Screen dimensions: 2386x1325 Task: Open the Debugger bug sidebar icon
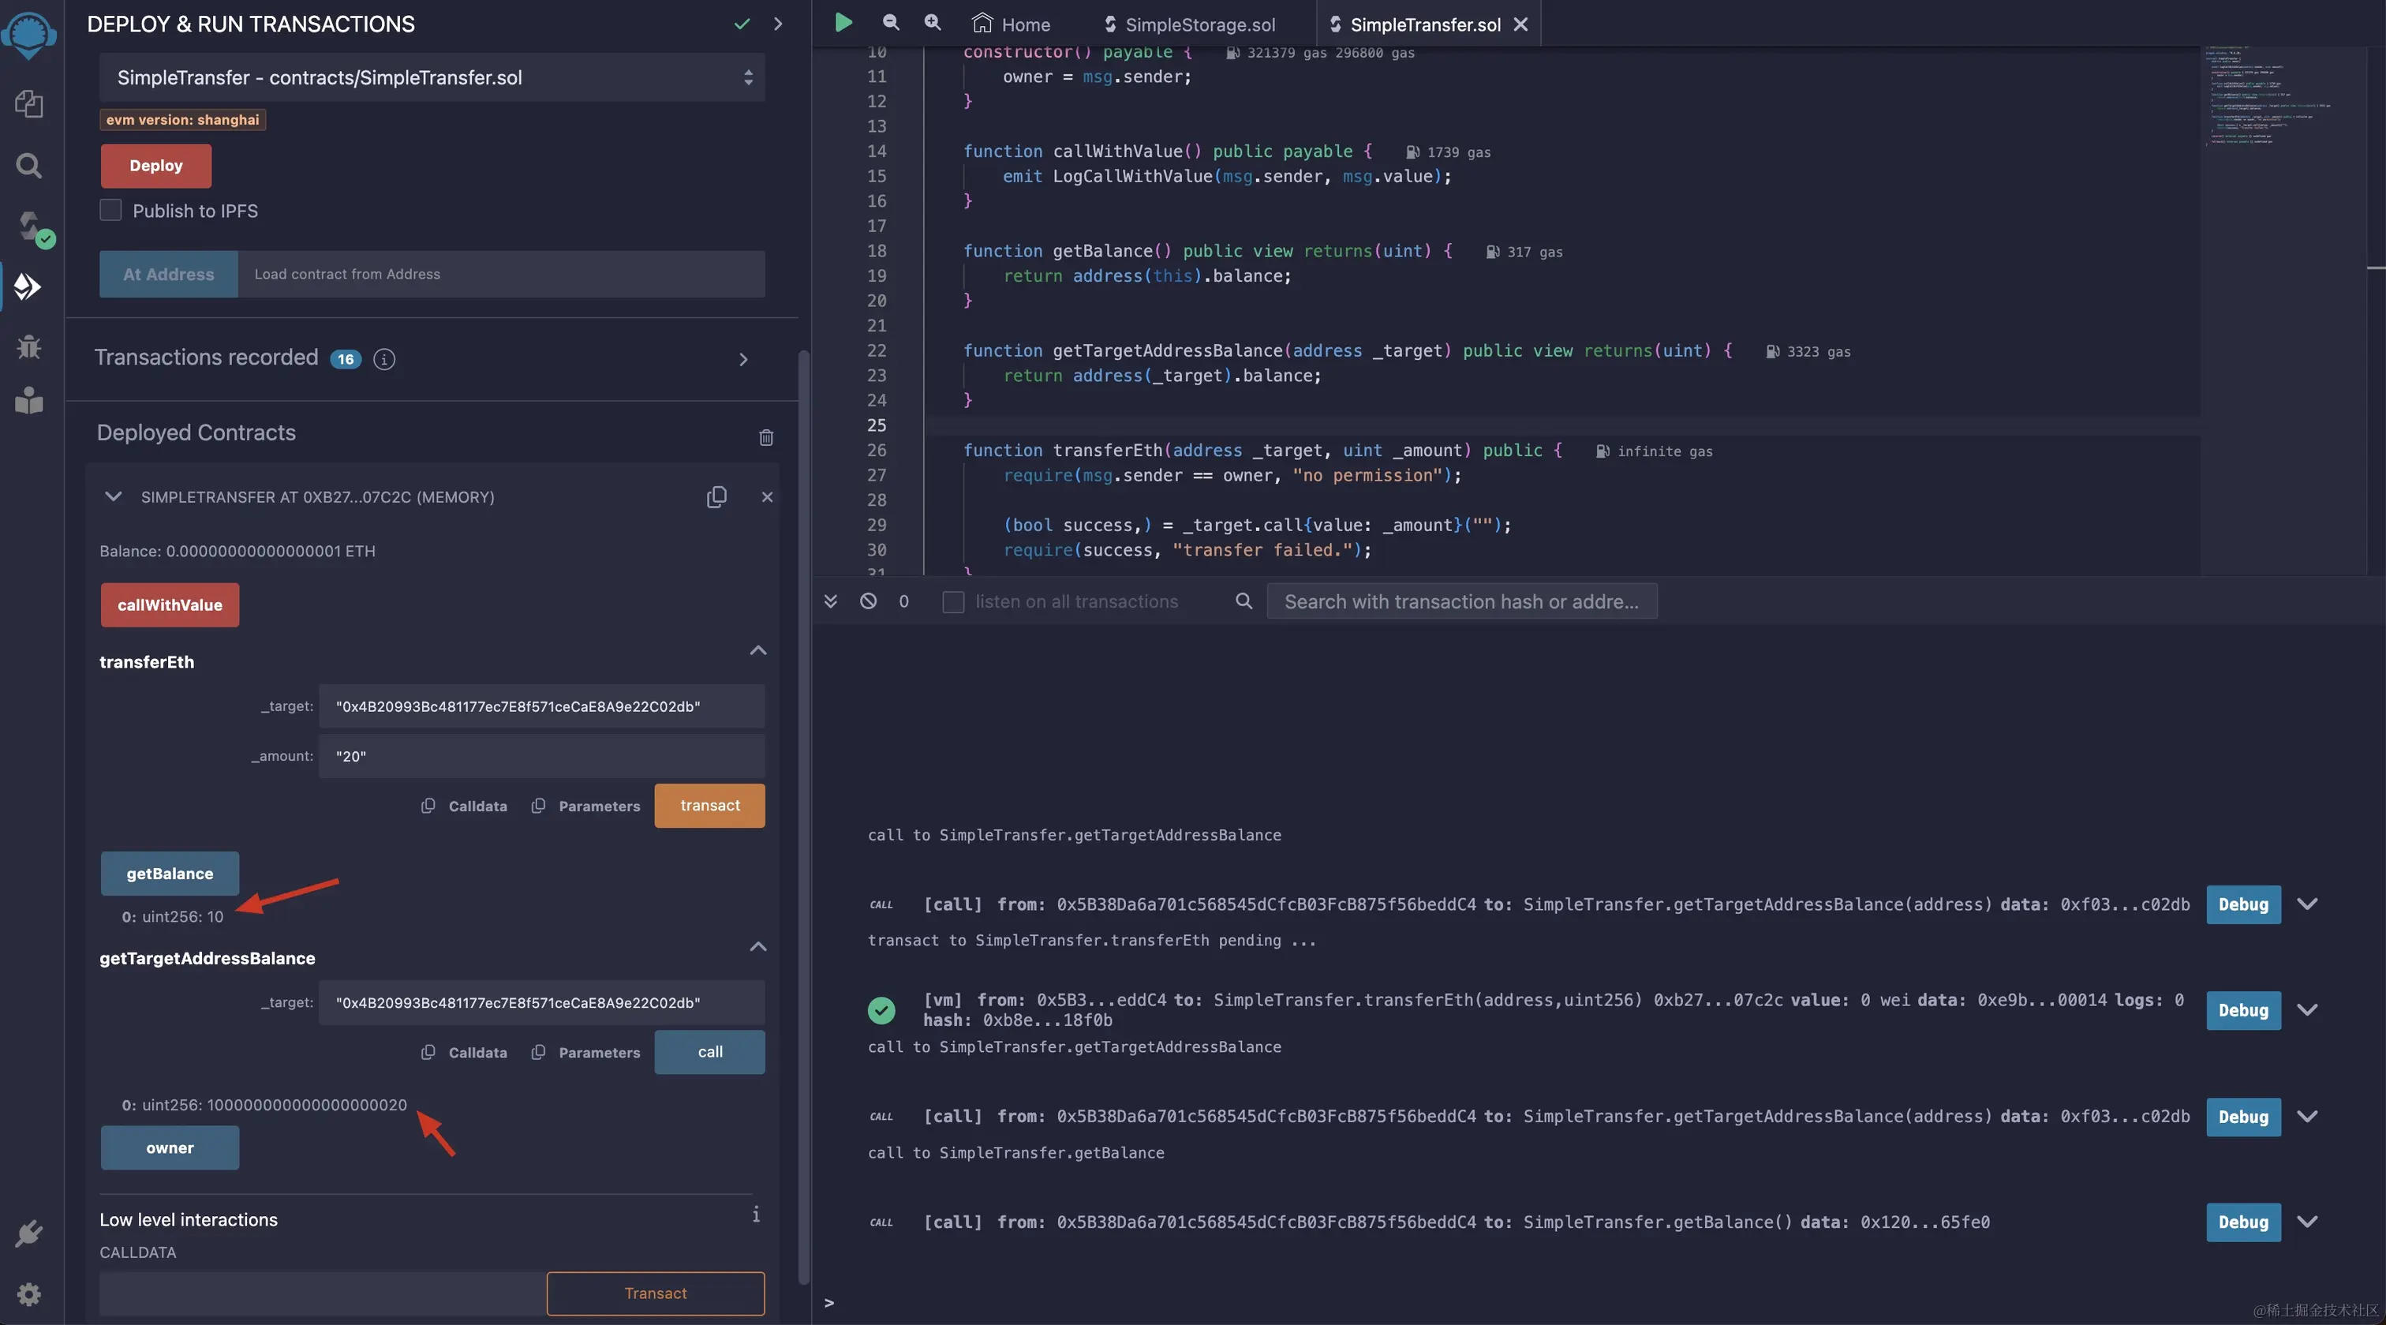tap(28, 346)
